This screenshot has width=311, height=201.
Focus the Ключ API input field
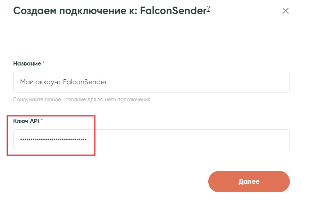187,139
